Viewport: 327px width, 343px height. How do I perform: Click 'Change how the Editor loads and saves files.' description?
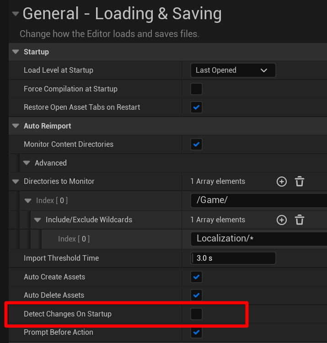(109, 34)
